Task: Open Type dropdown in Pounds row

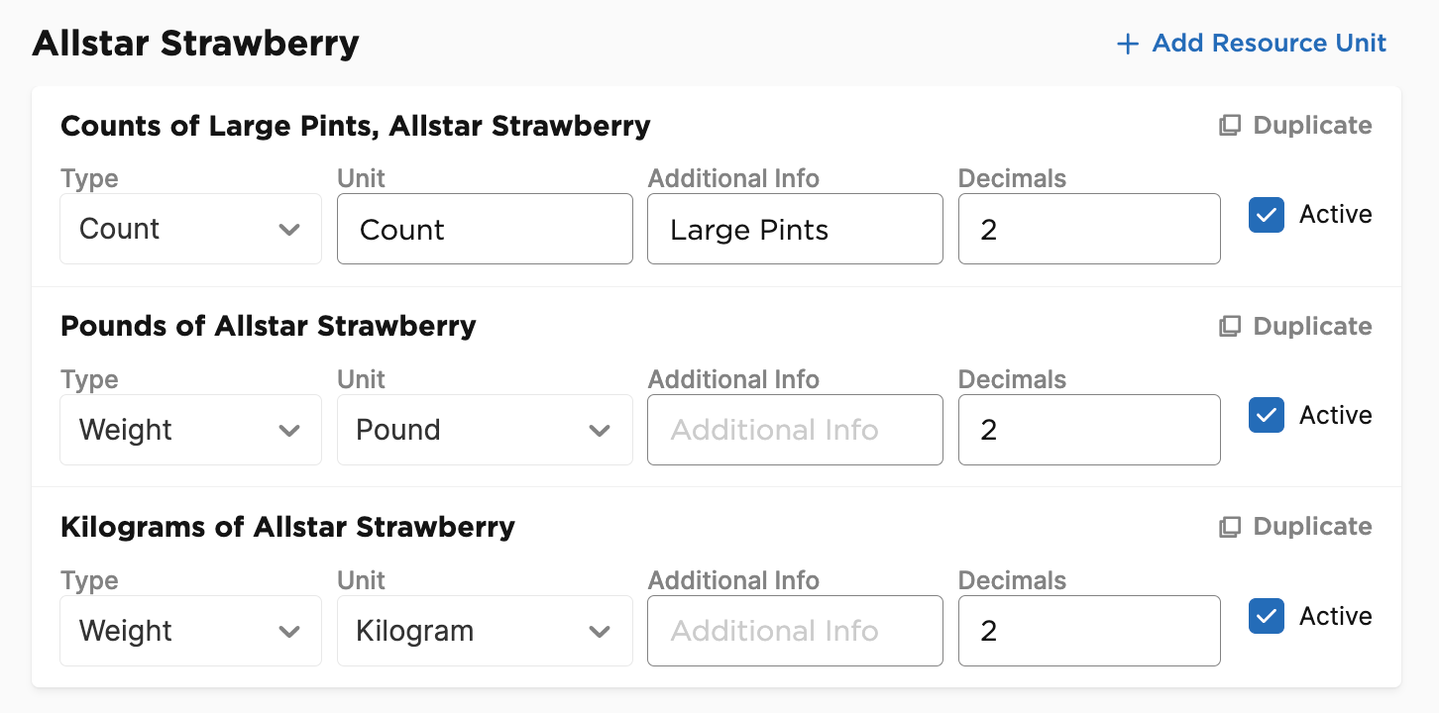Action: point(190,430)
